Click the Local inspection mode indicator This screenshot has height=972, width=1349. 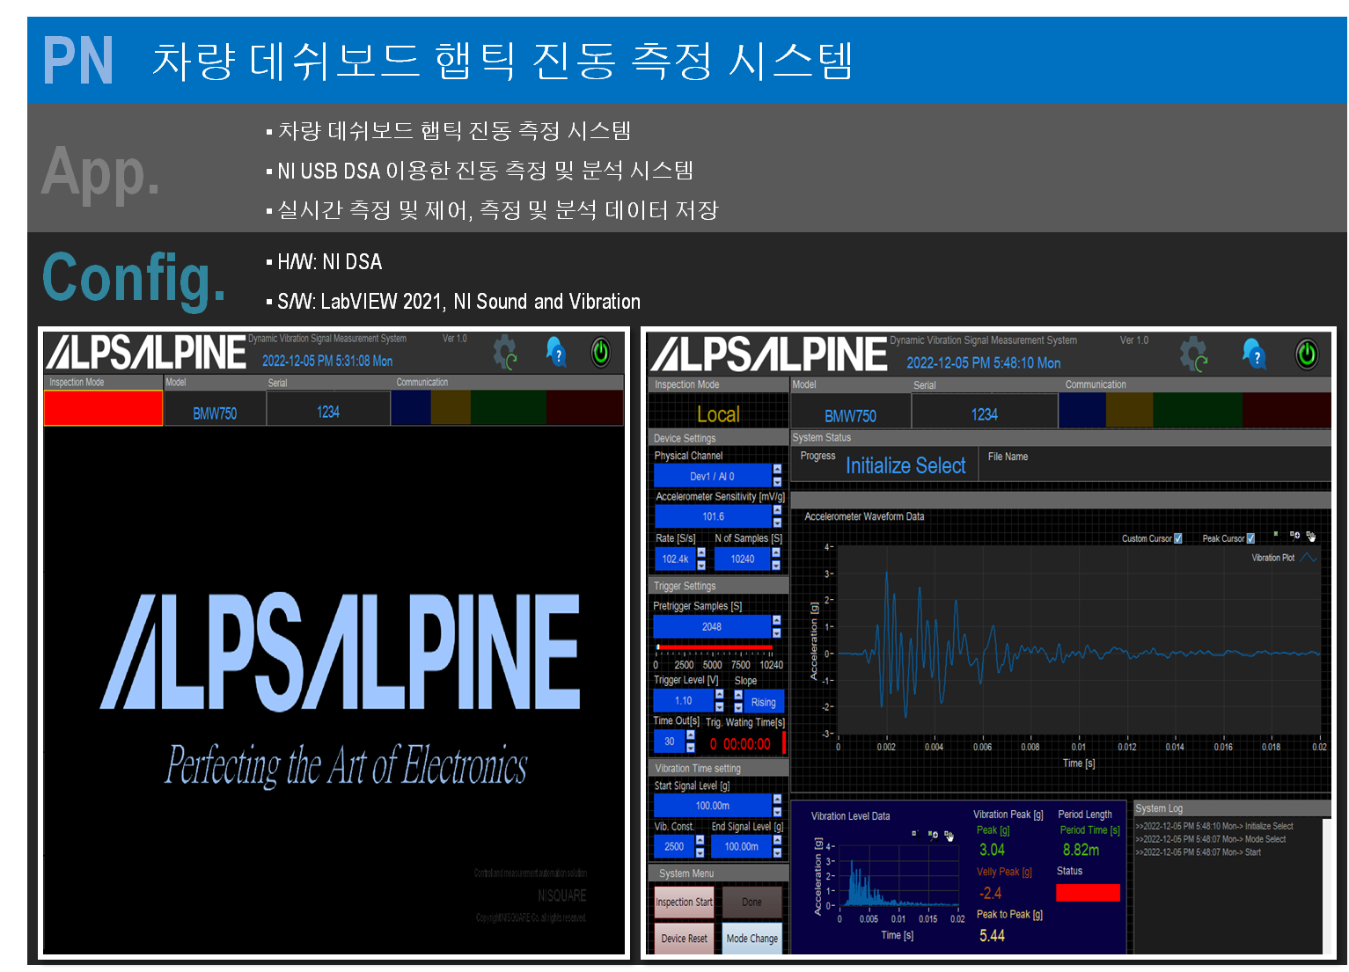click(718, 413)
